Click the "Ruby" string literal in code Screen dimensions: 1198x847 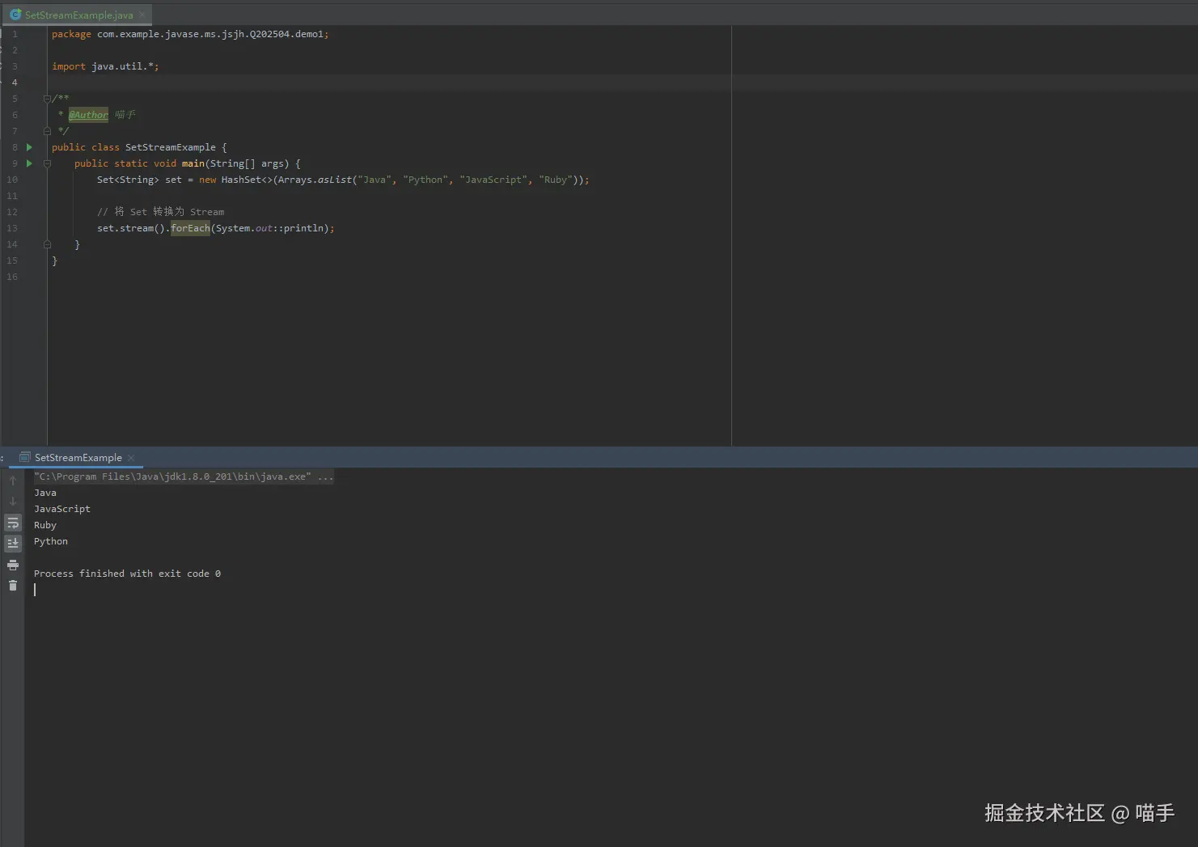pos(556,180)
